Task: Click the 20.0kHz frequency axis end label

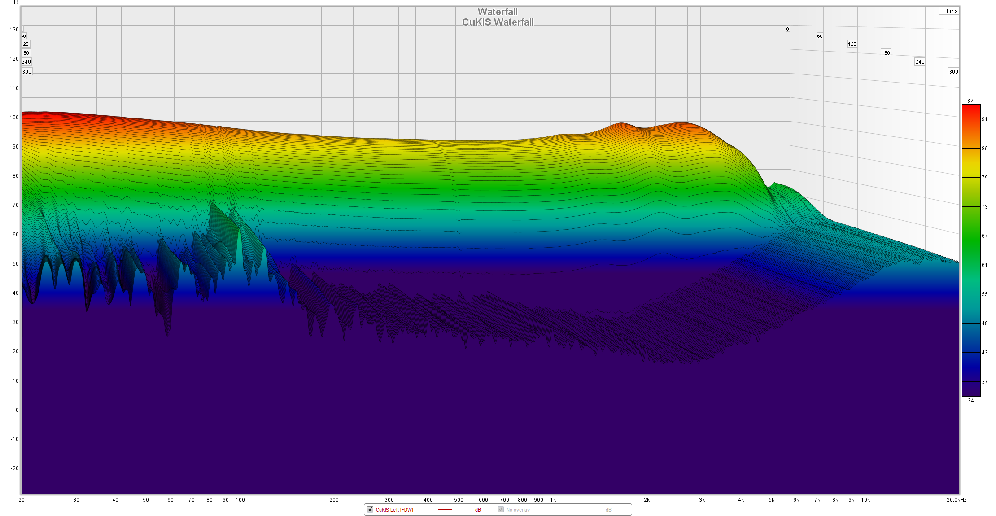Action: click(957, 500)
